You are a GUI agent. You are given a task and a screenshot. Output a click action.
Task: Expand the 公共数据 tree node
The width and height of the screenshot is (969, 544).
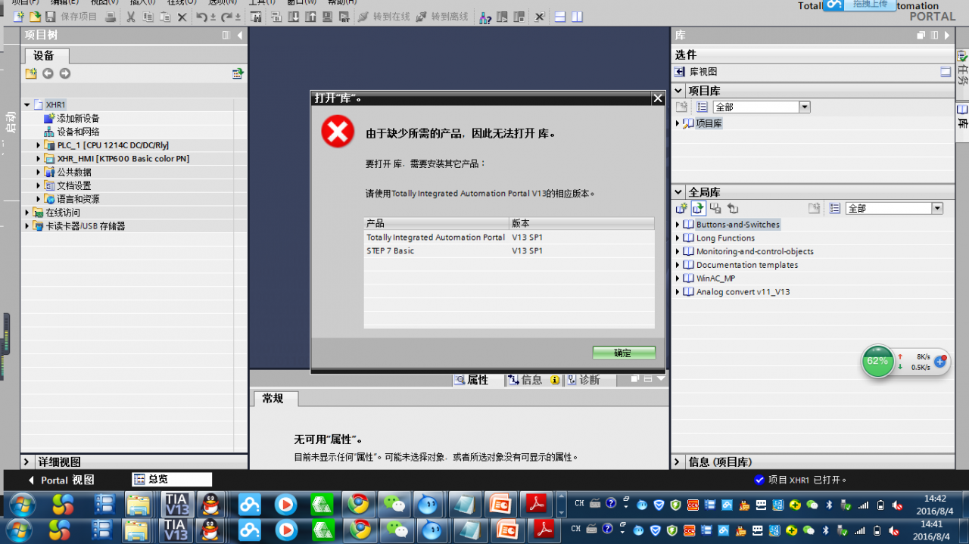click(x=39, y=173)
